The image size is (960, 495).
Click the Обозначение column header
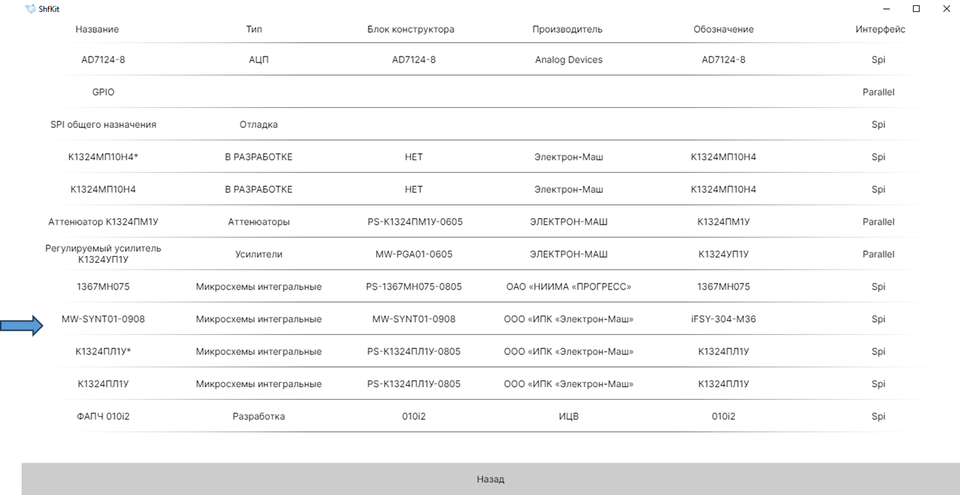(723, 30)
